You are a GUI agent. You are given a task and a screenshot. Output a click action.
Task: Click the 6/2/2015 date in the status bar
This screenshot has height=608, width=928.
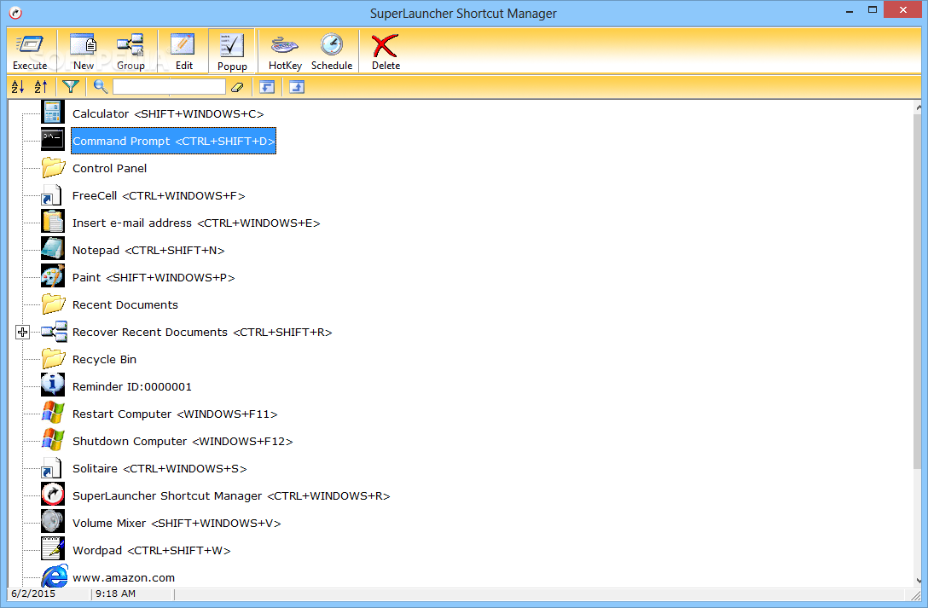pos(33,594)
